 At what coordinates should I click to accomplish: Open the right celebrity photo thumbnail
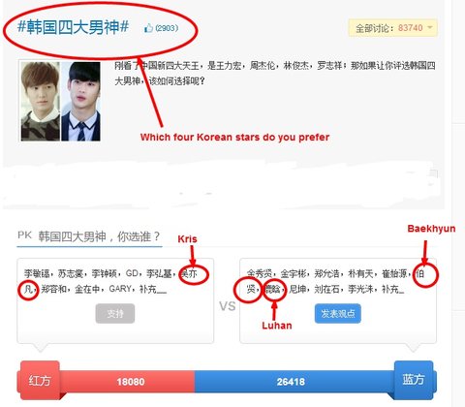80,101
